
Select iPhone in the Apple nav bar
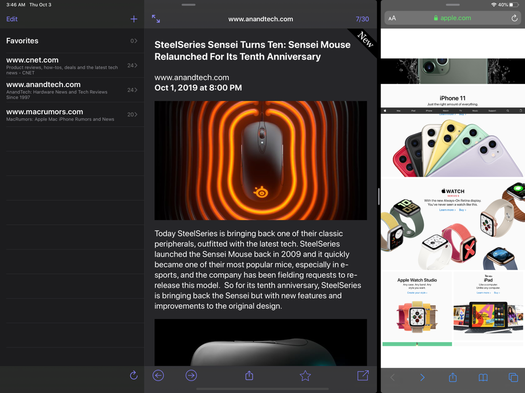coord(429,111)
